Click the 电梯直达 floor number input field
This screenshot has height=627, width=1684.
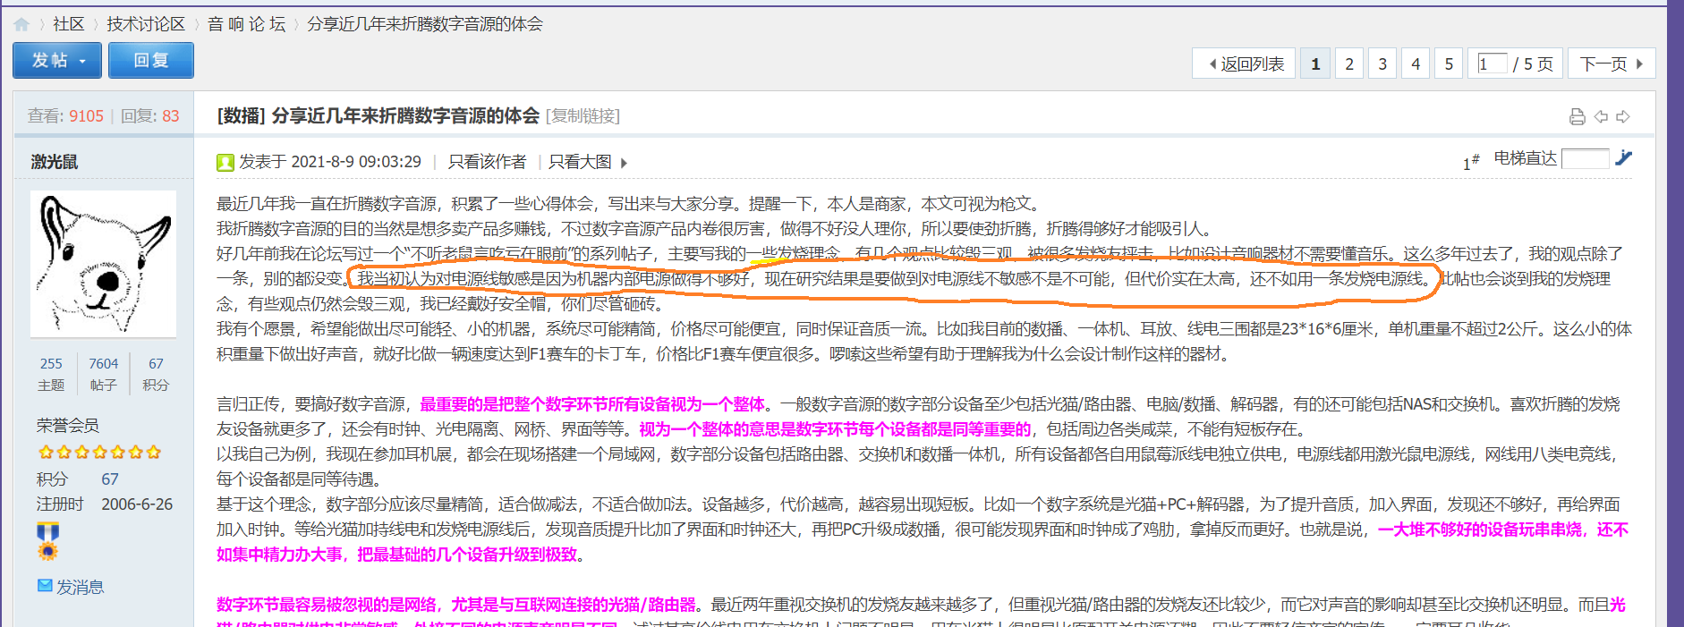click(1585, 158)
